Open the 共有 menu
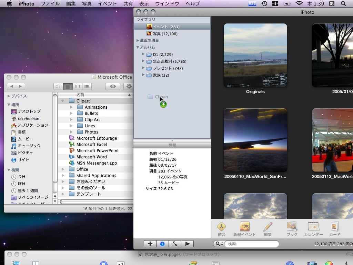The width and height of the screenshot is (353, 265). [x=128, y=3]
